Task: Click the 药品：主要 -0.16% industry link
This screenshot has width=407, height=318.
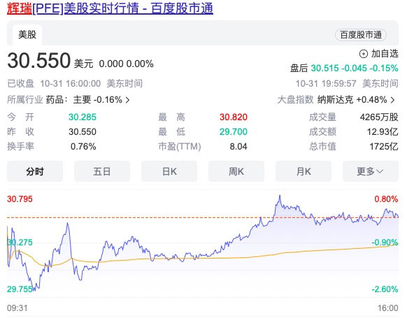Action: point(84,100)
